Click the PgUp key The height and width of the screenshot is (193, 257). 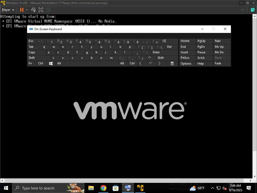click(x=204, y=41)
